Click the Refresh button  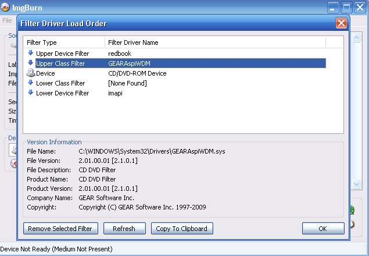coord(124,229)
